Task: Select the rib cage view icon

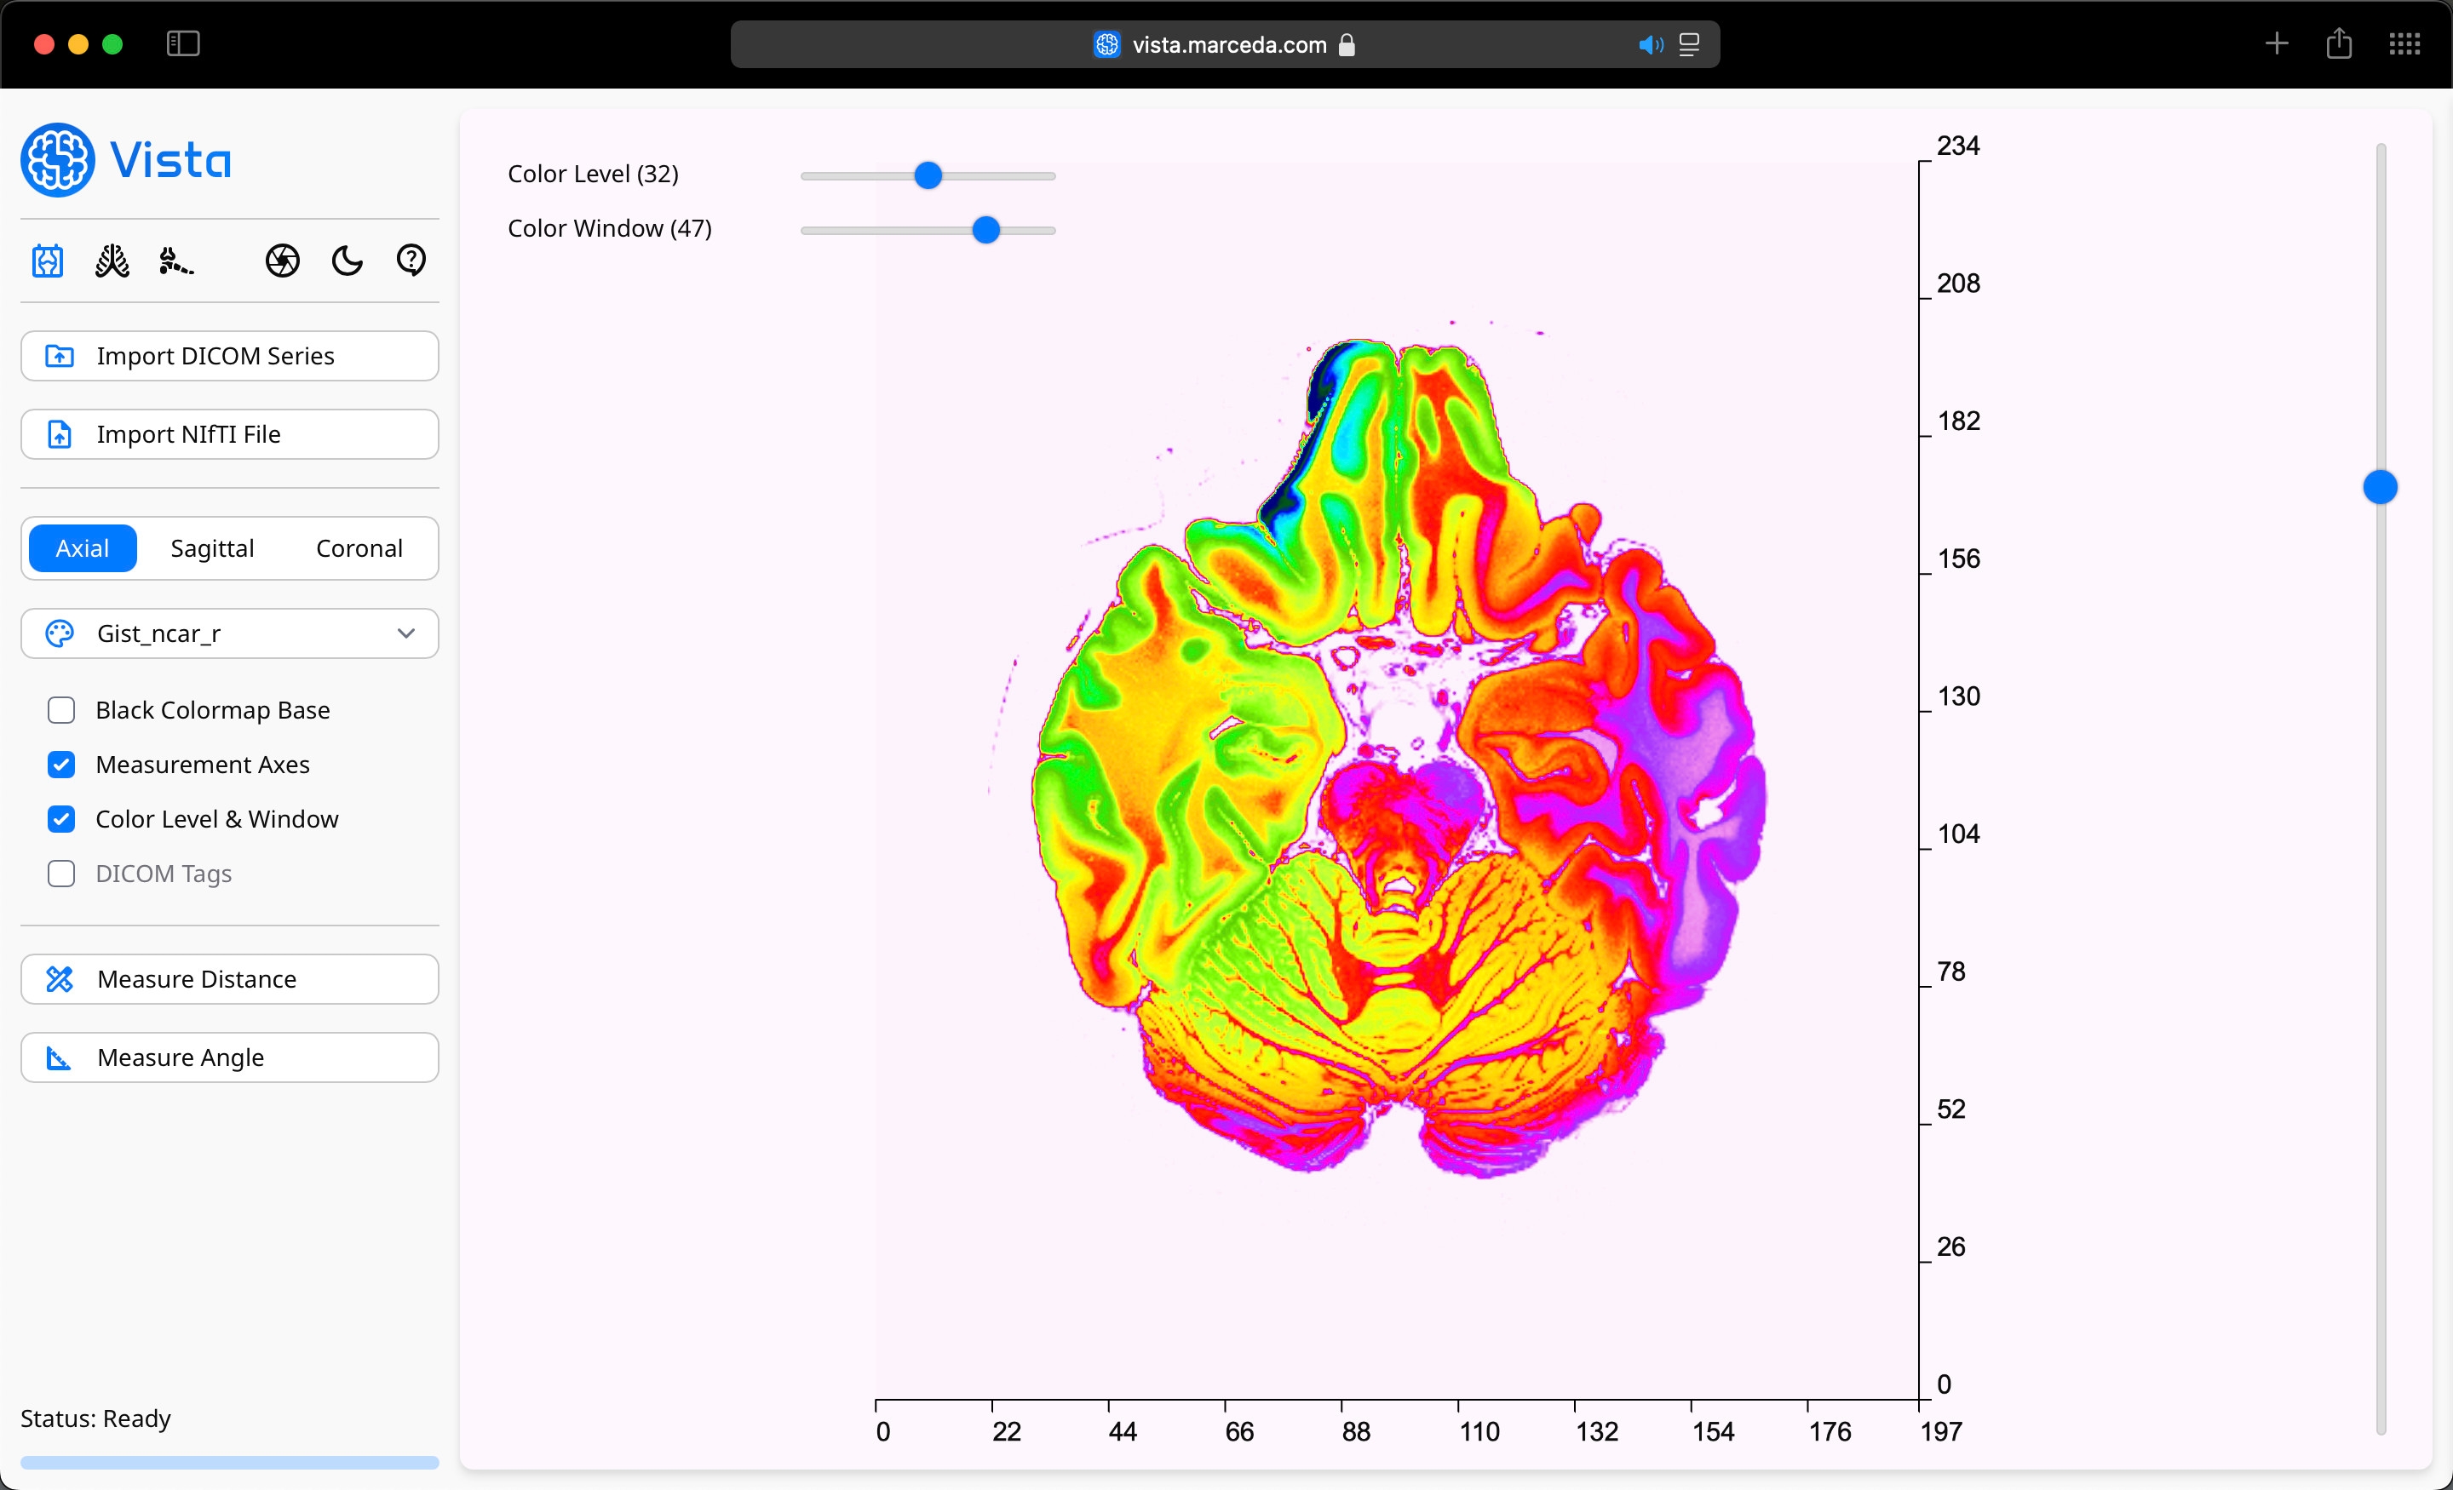Action: tap(112, 261)
